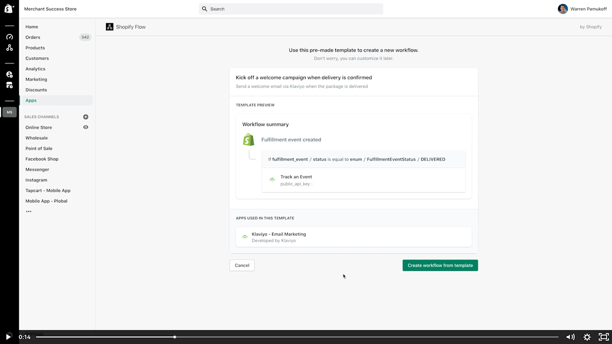Open the Facebook Shop channel
The width and height of the screenshot is (612, 344).
tap(42, 159)
